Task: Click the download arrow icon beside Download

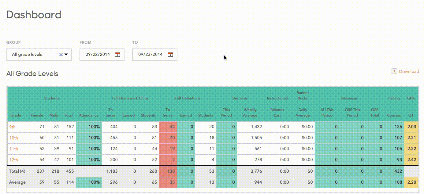Action: [394, 71]
